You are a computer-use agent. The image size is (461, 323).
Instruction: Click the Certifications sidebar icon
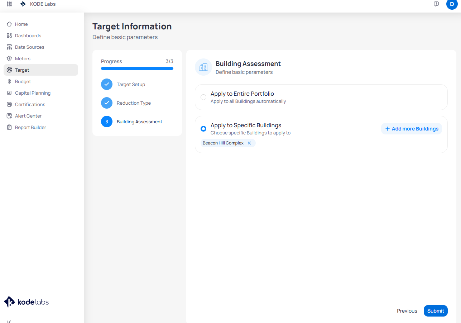(x=9, y=104)
